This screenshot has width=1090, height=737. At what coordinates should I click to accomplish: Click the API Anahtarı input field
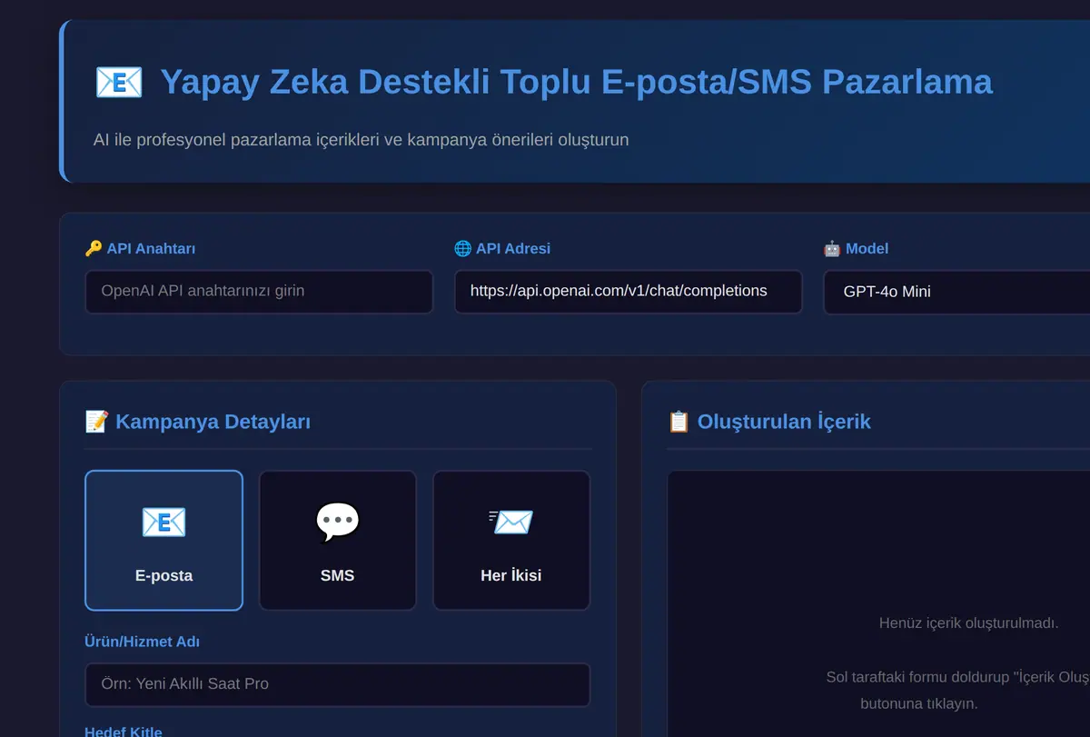pos(259,292)
